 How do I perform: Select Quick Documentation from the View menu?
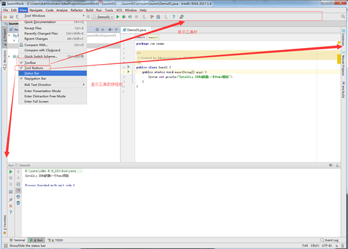(52, 22)
